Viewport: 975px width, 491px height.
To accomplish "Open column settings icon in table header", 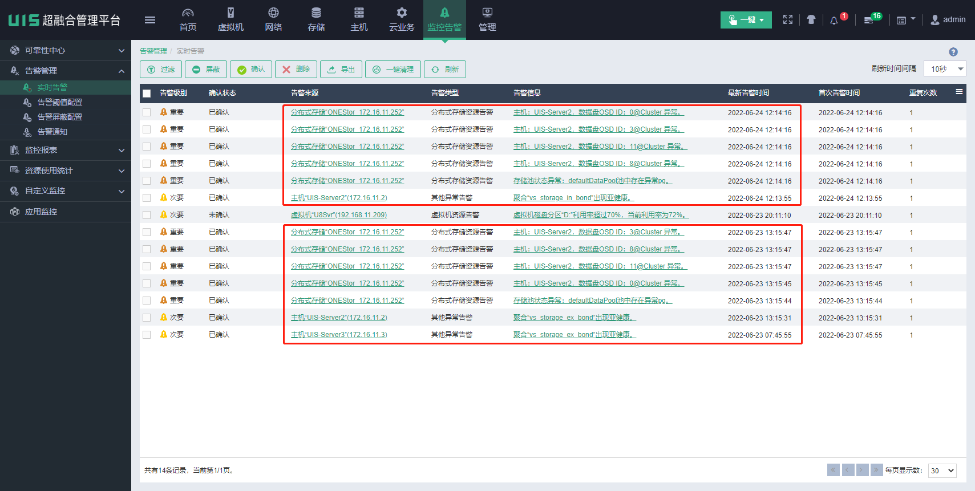I will tap(959, 92).
